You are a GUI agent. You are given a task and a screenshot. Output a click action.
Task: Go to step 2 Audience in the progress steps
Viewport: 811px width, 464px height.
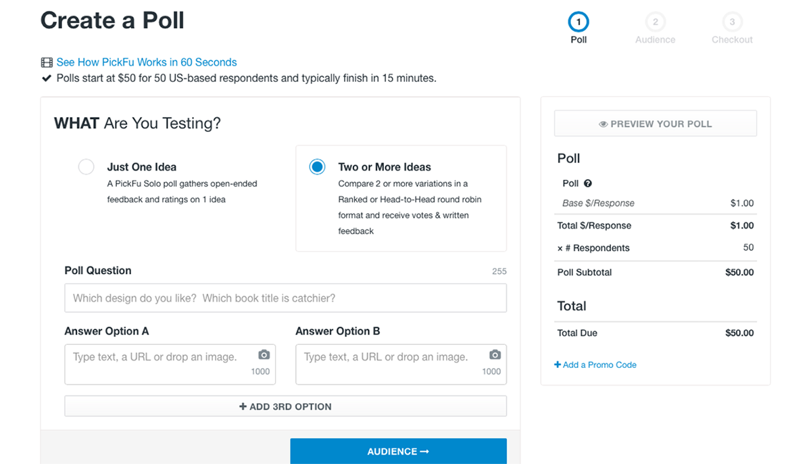pyautogui.click(x=655, y=22)
